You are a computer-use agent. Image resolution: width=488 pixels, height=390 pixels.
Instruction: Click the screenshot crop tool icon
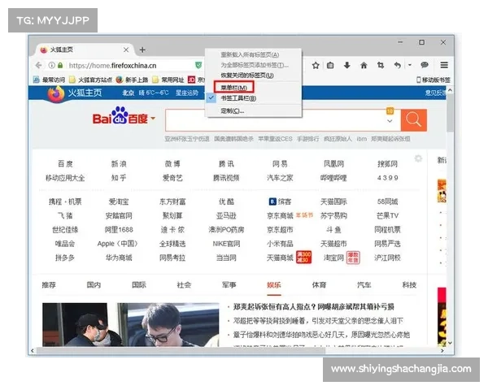pos(380,65)
